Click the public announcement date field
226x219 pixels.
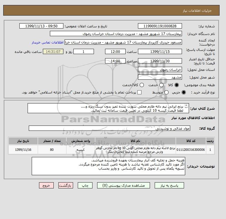41,26
